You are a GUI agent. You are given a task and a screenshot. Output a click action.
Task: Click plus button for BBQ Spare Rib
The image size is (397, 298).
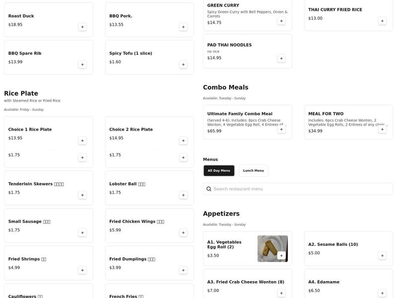coord(82,65)
